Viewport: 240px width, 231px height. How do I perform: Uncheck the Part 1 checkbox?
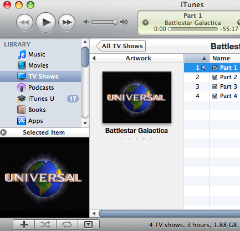tap(215, 68)
